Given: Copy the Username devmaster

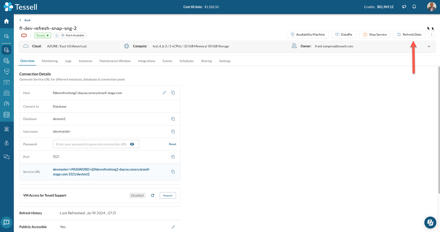Looking at the screenshot, I should tap(173, 131).
